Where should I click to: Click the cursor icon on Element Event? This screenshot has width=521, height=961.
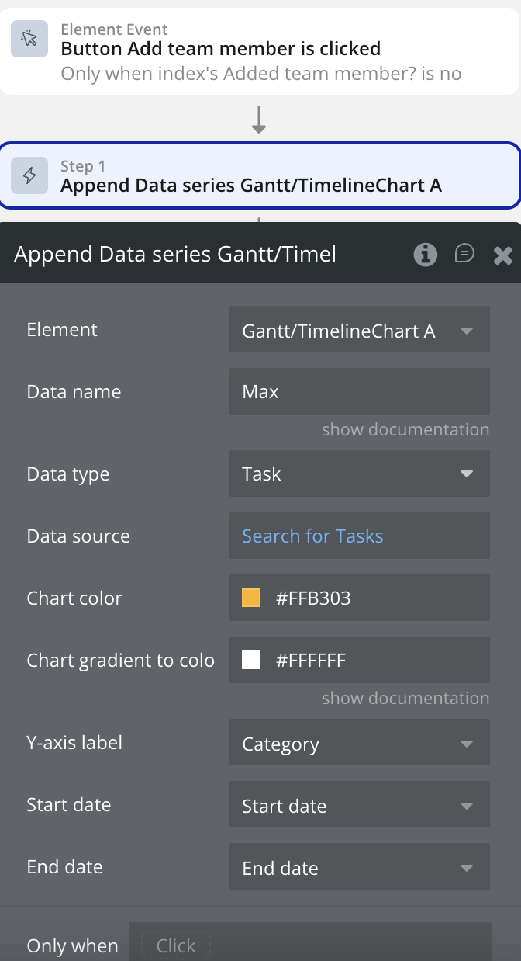(x=29, y=39)
